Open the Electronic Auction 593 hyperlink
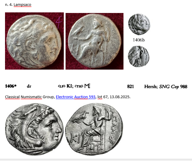This screenshot has width=192, height=161. [x=76, y=97]
